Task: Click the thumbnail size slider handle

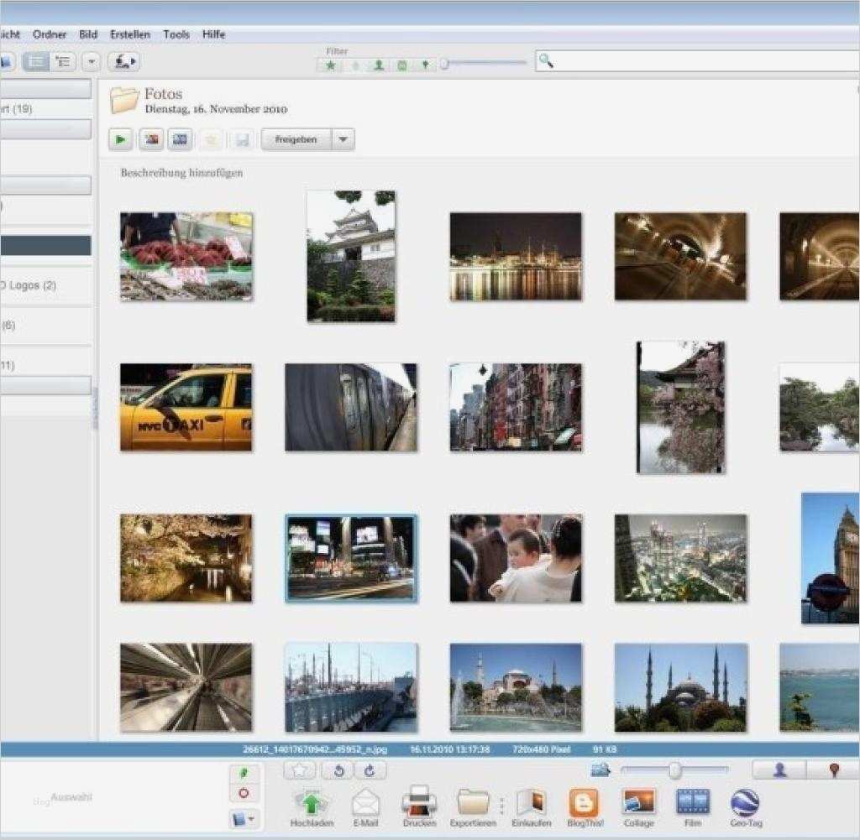Action: [674, 770]
